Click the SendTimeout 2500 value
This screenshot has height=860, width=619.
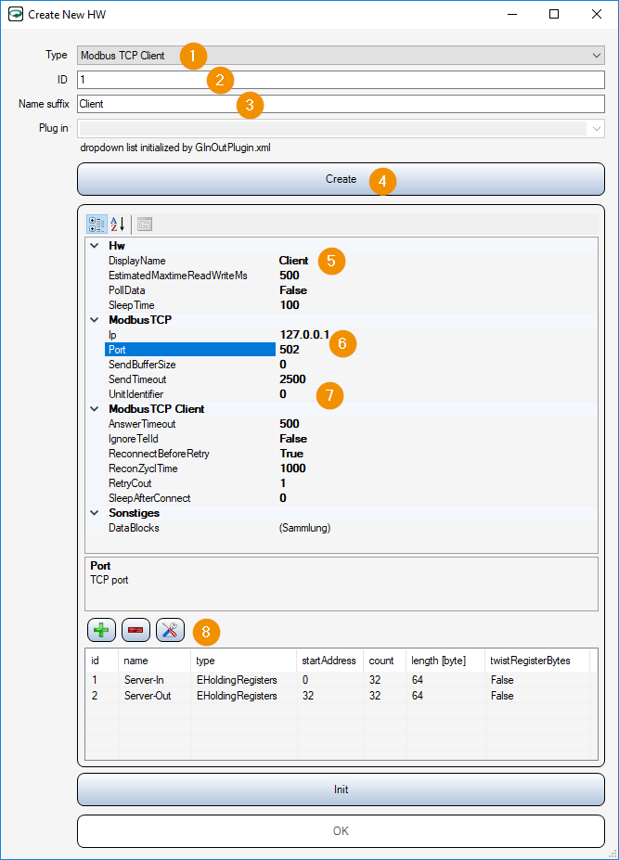tap(292, 379)
